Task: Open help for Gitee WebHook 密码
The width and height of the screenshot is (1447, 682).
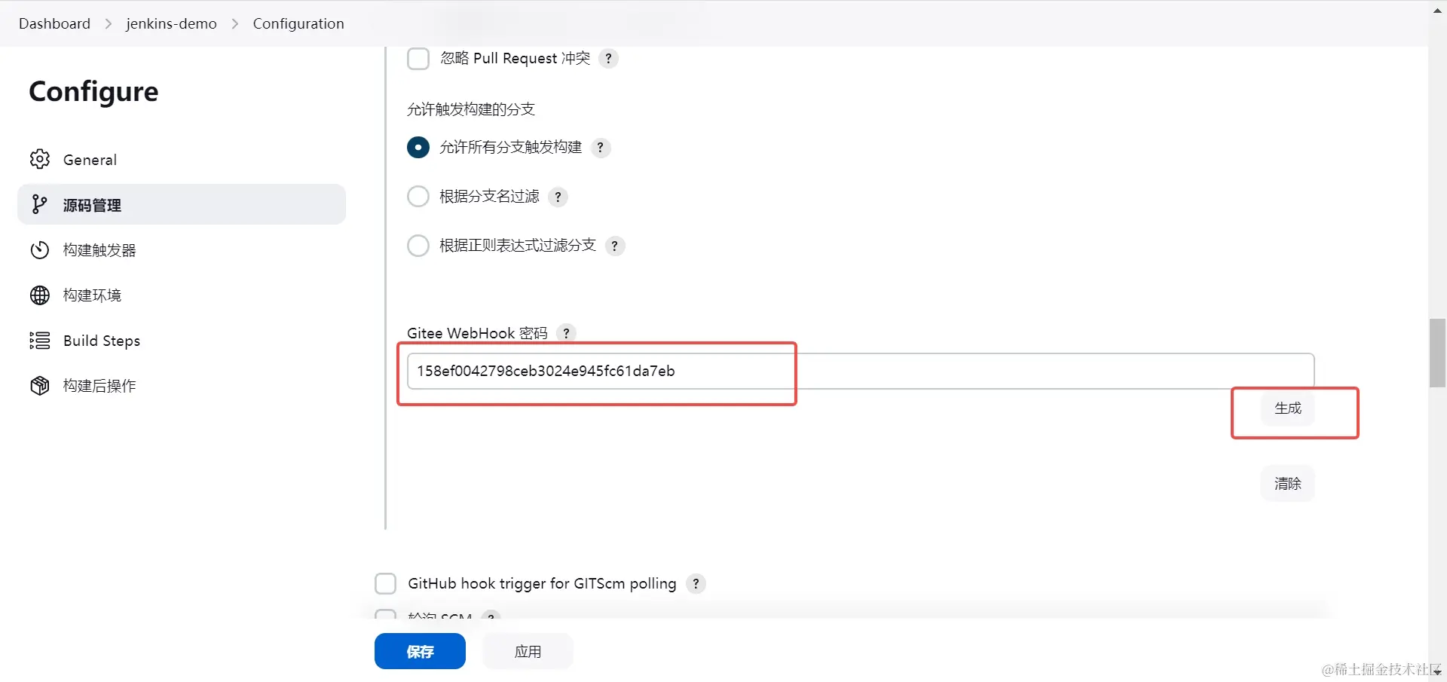Action: tap(566, 332)
